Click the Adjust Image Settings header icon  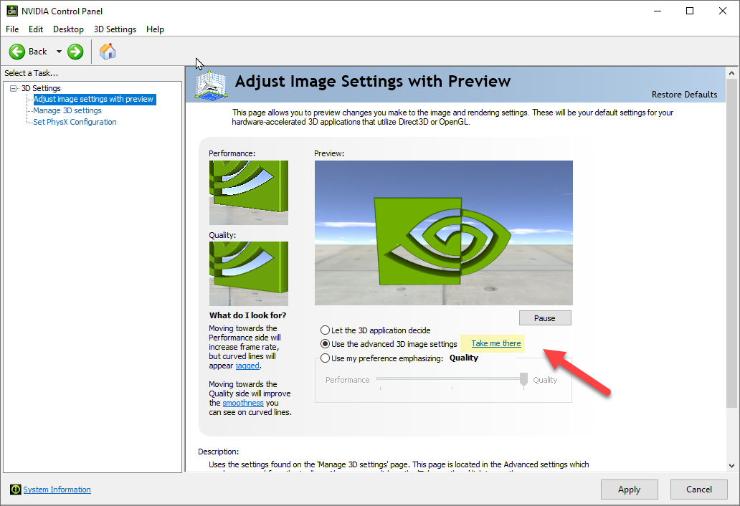click(211, 85)
